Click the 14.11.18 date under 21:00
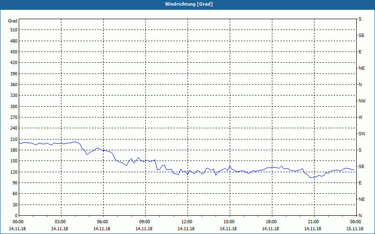Viewport: 375px width, 234px height. click(313, 229)
